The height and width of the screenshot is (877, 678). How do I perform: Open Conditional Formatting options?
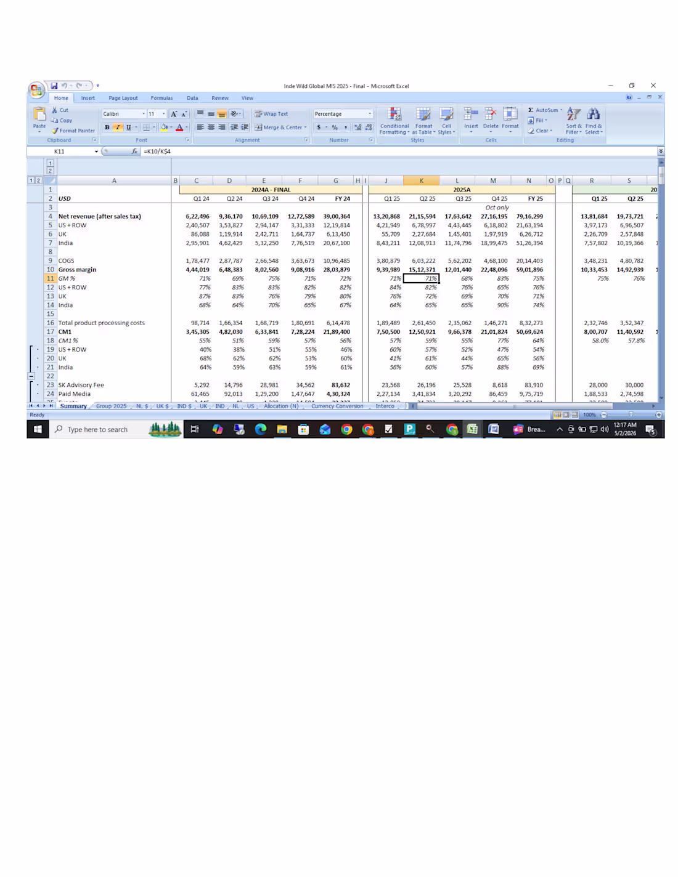[x=394, y=121]
